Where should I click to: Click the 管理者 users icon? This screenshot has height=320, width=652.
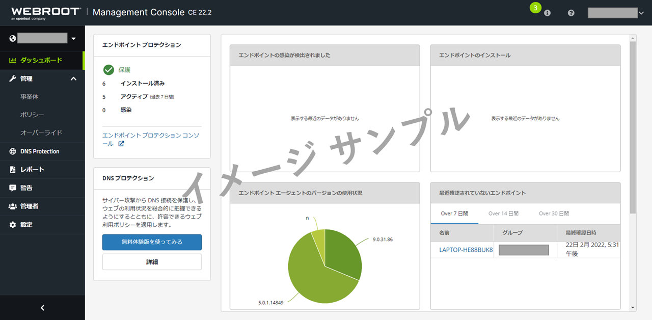click(x=13, y=206)
